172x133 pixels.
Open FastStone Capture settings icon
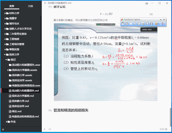click(x=163, y=24)
